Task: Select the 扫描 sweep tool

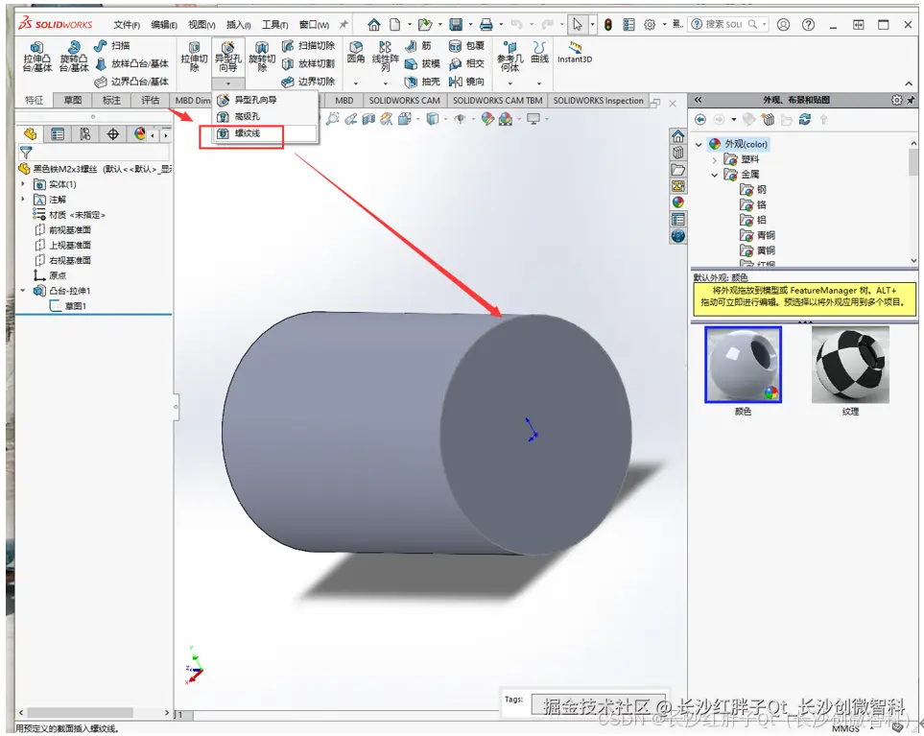Action: coord(112,45)
